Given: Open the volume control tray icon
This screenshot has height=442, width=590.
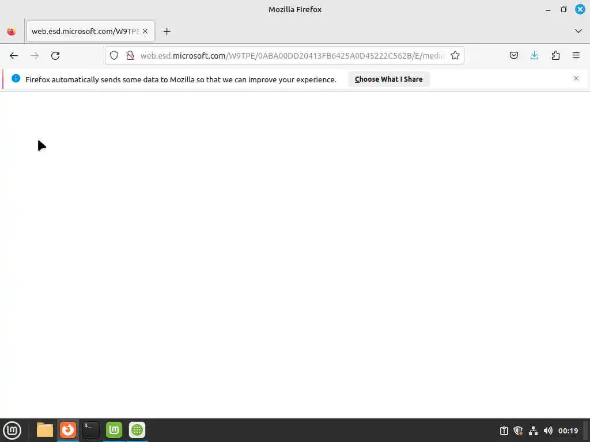Looking at the screenshot, I should pos(548,430).
